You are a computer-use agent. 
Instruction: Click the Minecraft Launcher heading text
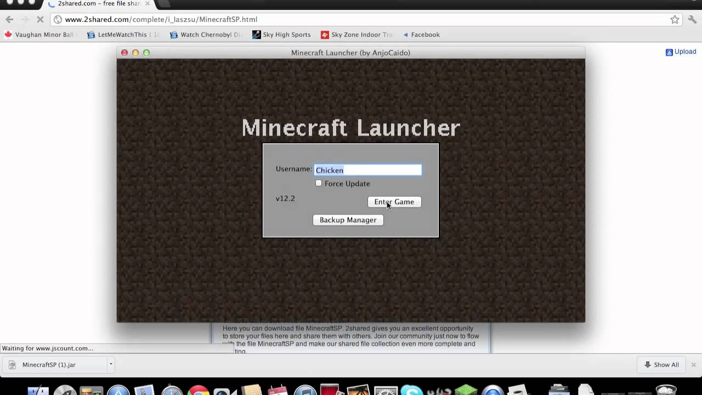[351, 128]
